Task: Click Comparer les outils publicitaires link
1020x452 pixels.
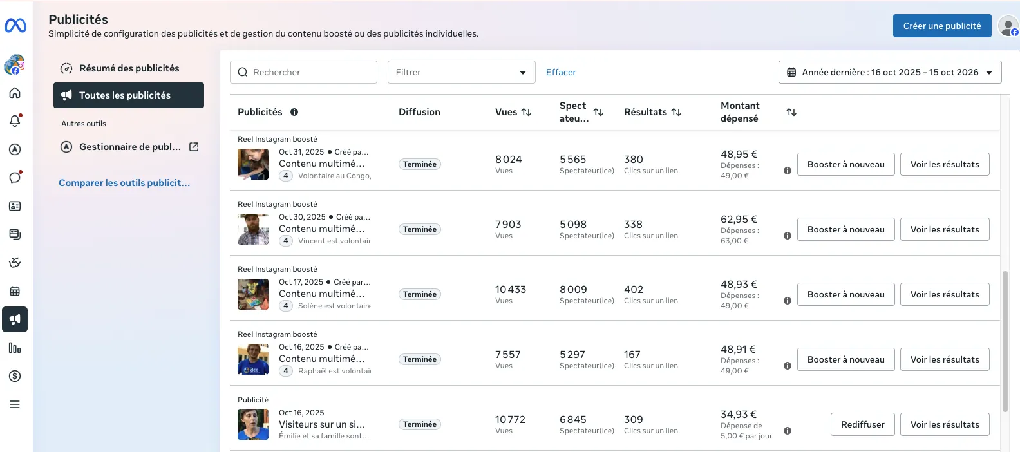Action: click(x=124, y=183)
